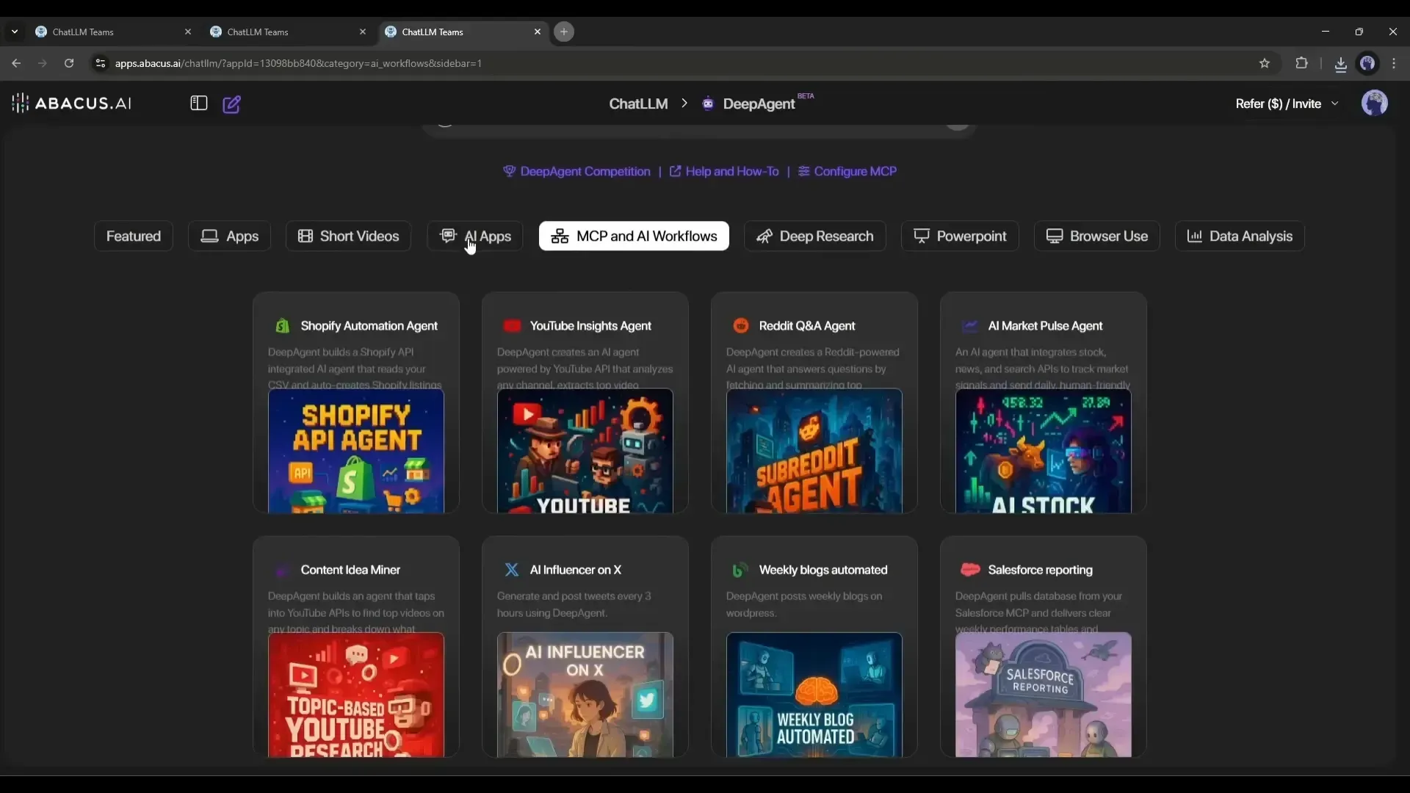The width and height of the screenshot is (1410, 793).
Task: Open the Help and How-To link
Action: [x=724, y=171]
